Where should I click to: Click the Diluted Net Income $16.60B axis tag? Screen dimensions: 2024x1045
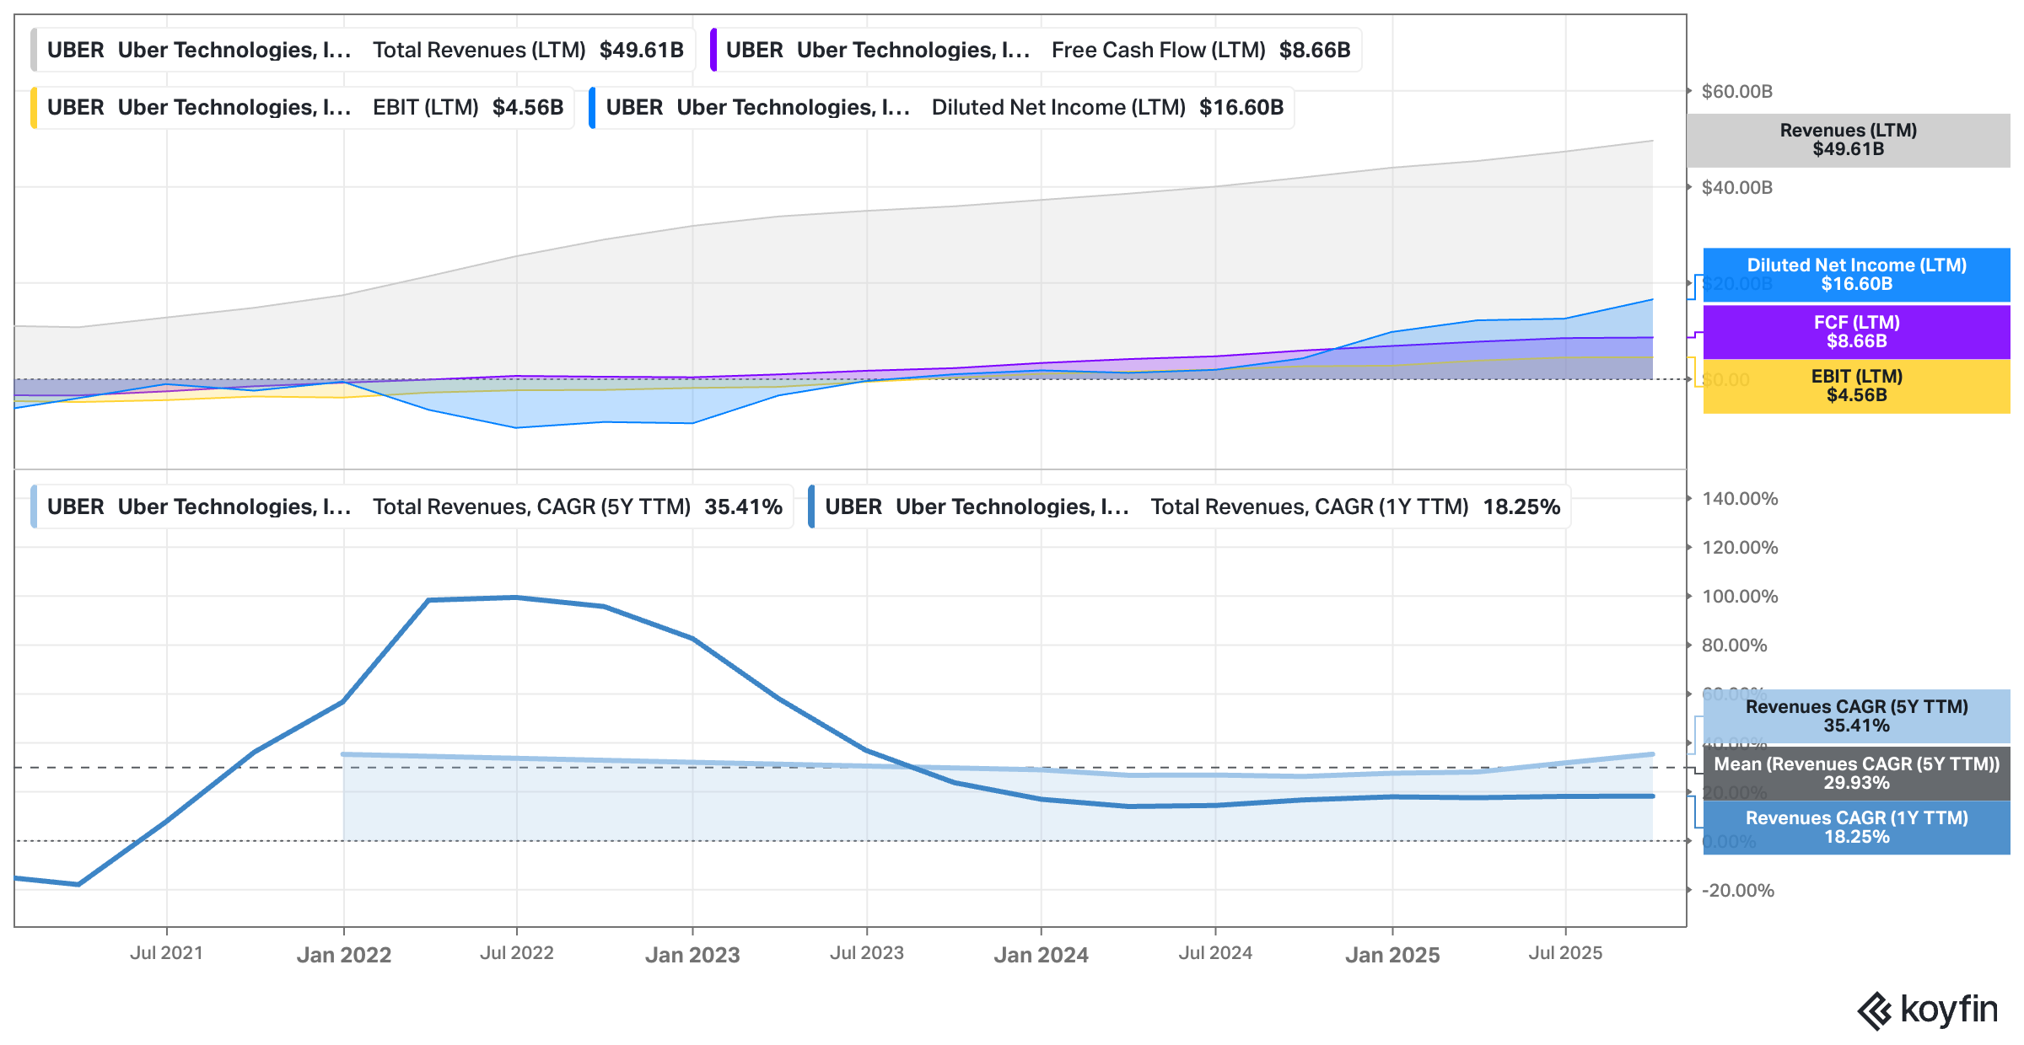pyautogui.click(x=1856, y=275)
